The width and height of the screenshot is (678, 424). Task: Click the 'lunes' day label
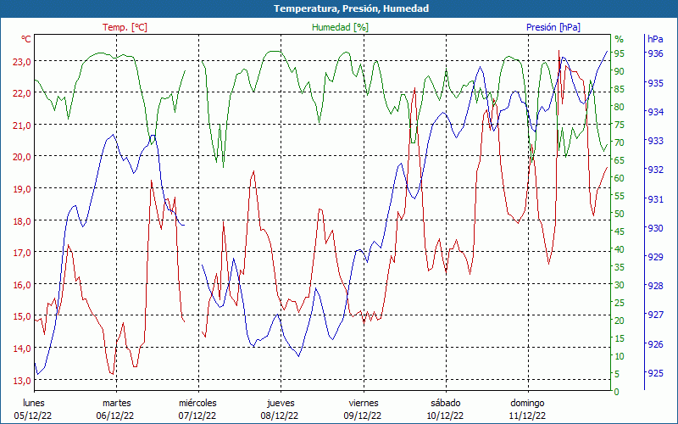click(x=34, y=404)
